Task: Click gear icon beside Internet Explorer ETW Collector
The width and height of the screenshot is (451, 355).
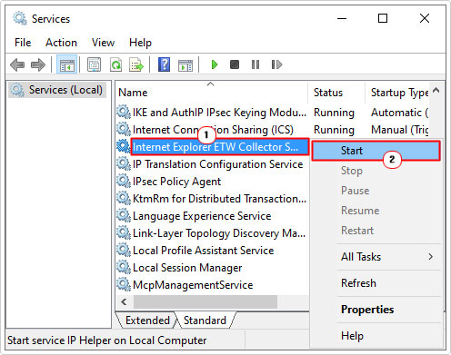Action: pos(124,146)
